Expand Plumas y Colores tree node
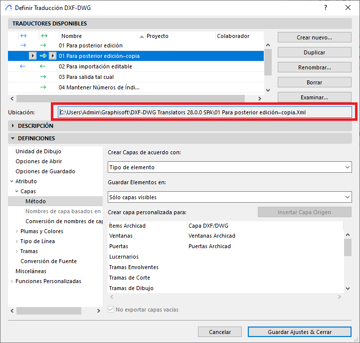This screenshot has width=360, height=343. point(17,231)
